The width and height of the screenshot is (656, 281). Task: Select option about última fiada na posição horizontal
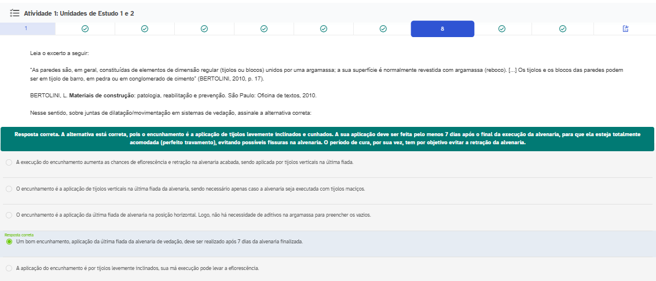[x=9, y=215]
